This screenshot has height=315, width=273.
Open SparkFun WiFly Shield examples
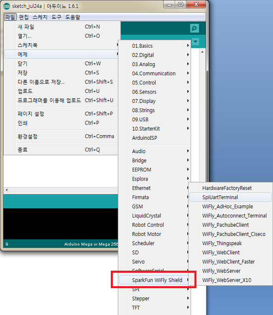[154, 280]
